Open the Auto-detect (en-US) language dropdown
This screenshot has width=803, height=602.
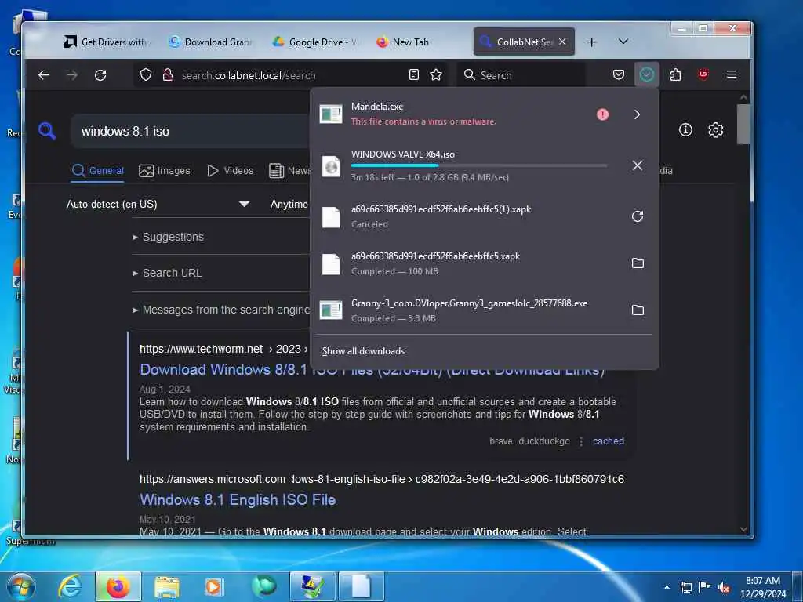[x=158, y=205]
